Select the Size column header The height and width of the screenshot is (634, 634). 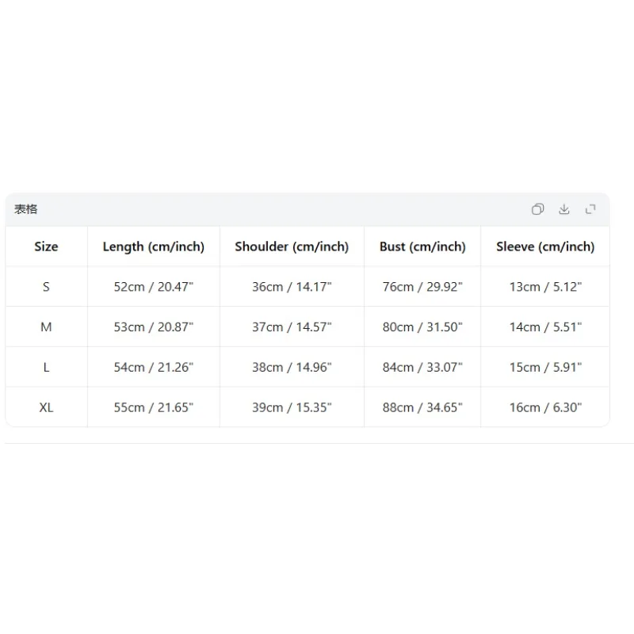[x=46, y=246]
